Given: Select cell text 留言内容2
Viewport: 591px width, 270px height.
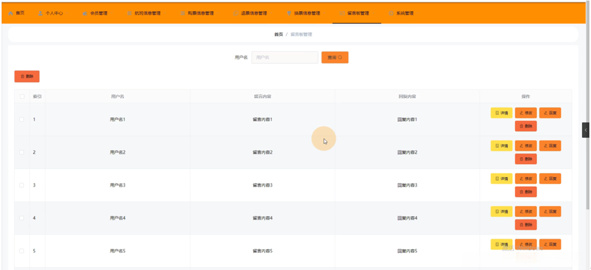Looking at the screenshot, I should tap(262, 152).
